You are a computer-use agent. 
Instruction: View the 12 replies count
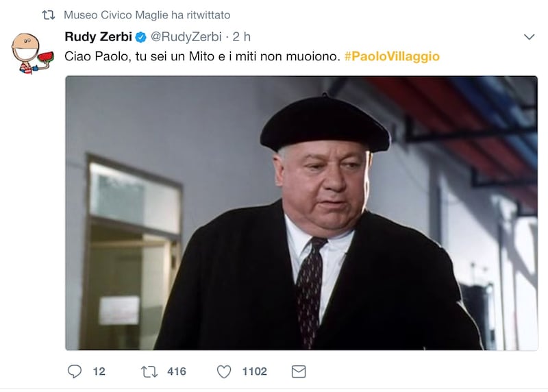[x=99, y=371]
